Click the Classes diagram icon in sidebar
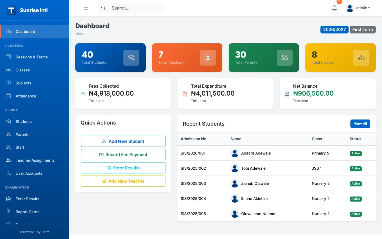The image size is (382, 239). 8,70
